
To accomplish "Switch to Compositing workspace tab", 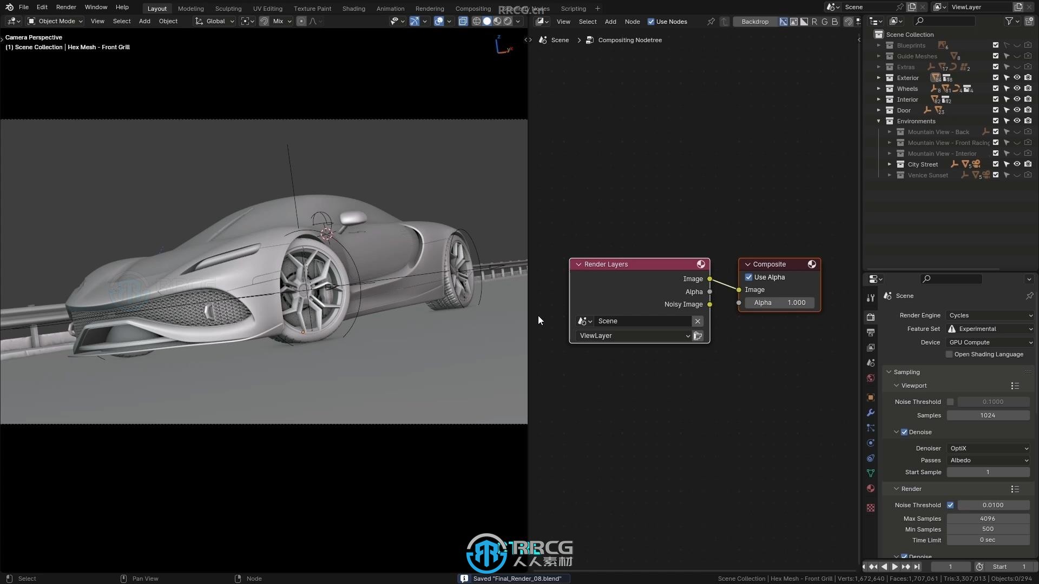I will [473, 8].
